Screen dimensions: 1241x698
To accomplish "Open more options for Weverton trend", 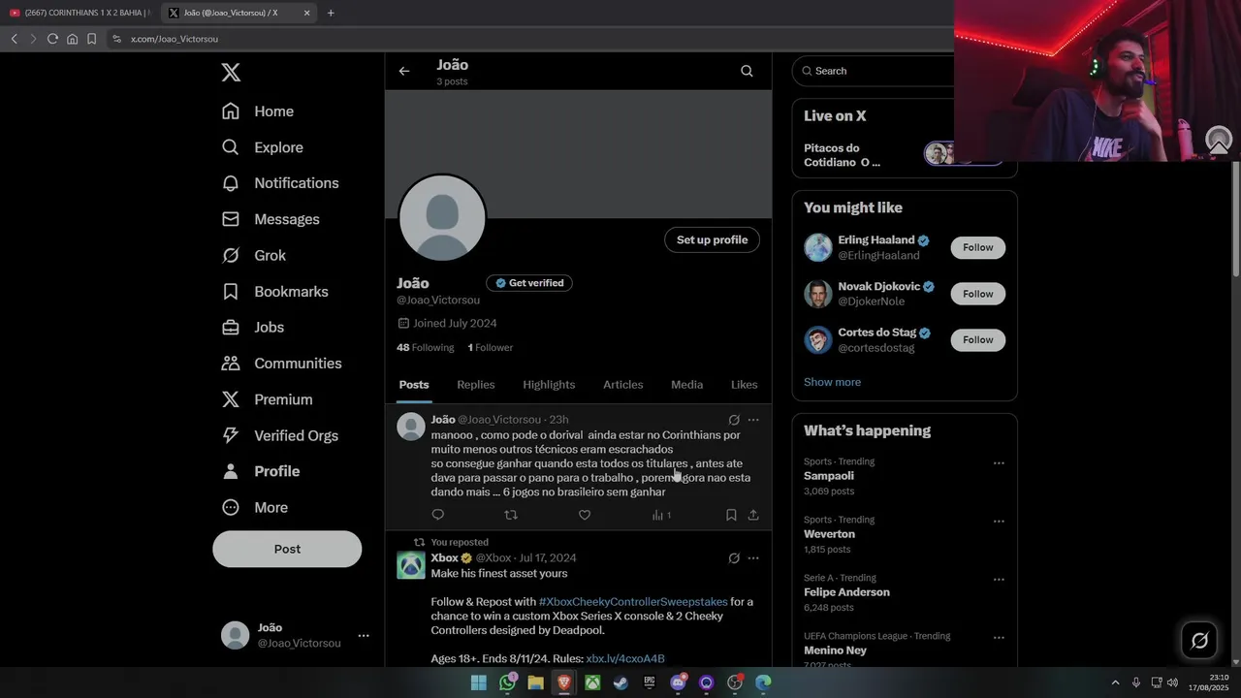I will tap(999, 522).
